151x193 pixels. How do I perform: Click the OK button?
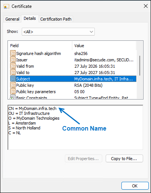(x=135, y=186)
